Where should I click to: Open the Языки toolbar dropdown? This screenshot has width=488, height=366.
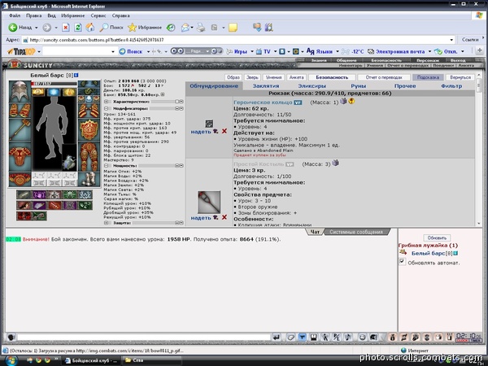pyautogui.click(x=338, y=51)
